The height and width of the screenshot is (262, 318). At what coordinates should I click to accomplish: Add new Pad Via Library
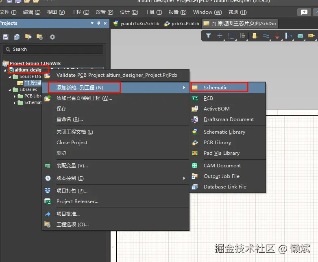[228, 153]
